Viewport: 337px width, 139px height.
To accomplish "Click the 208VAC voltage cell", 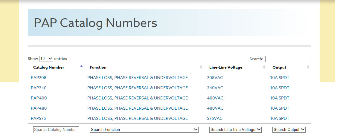I will (215, 78).
